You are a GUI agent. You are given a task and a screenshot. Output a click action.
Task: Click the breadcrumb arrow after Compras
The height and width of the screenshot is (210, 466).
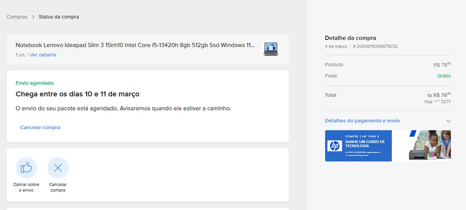tap(33, 17)
